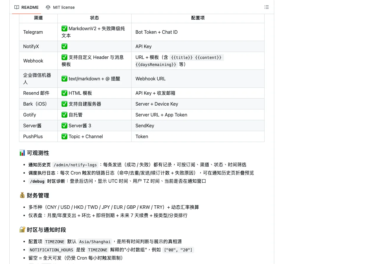
Task: Click the Server + Device Key cell
Action: [198, 104]
